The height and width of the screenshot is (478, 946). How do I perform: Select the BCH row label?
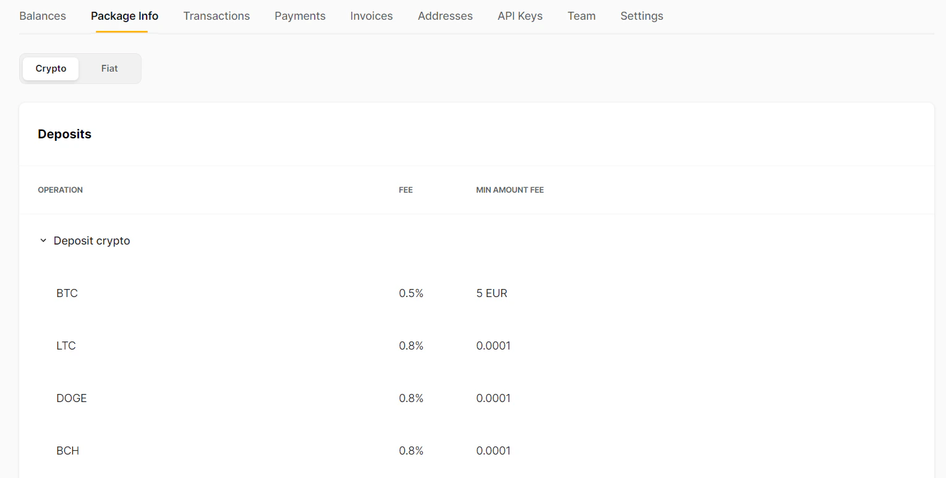tap(67, 451)
